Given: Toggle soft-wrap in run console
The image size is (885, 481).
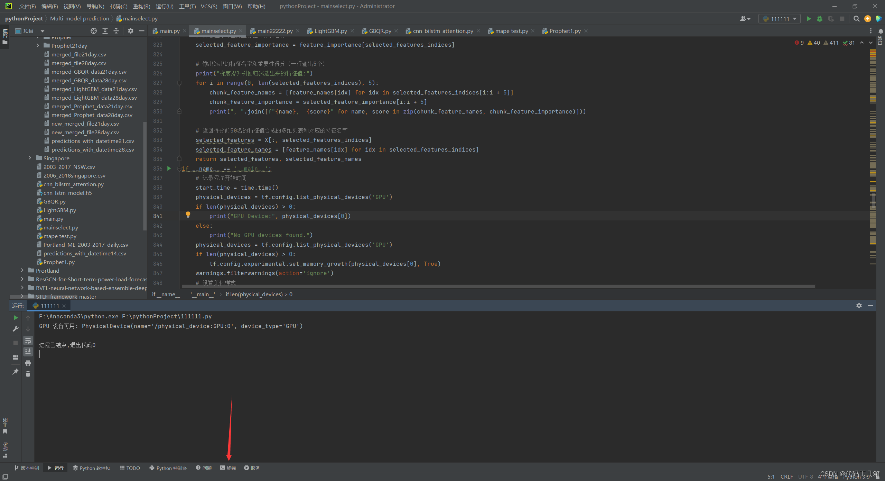Looking at the screenshot, I should tap(28, 341).
